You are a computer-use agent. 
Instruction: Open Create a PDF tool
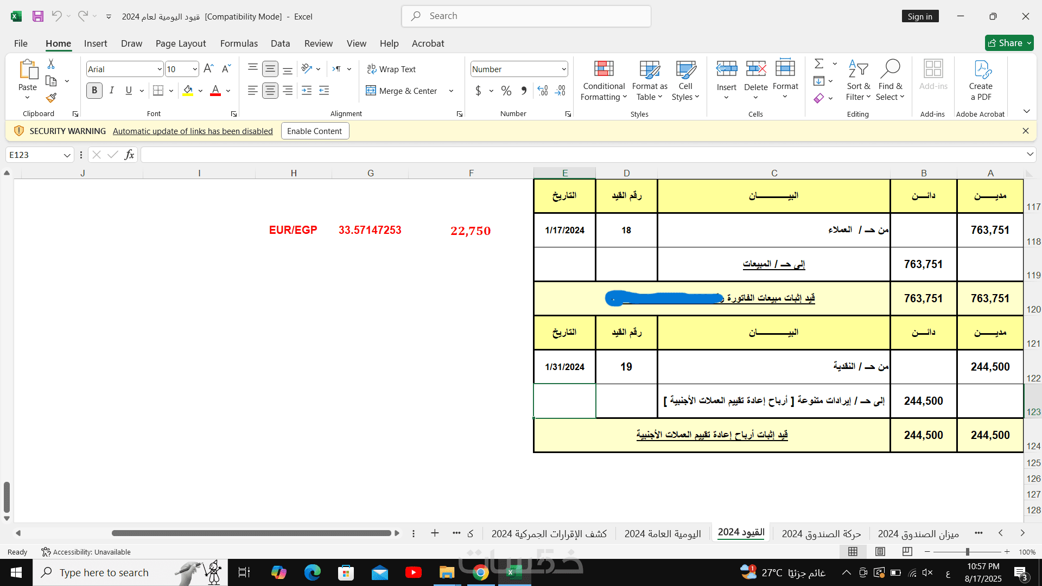pyautogui.click(x=980, y=80)
